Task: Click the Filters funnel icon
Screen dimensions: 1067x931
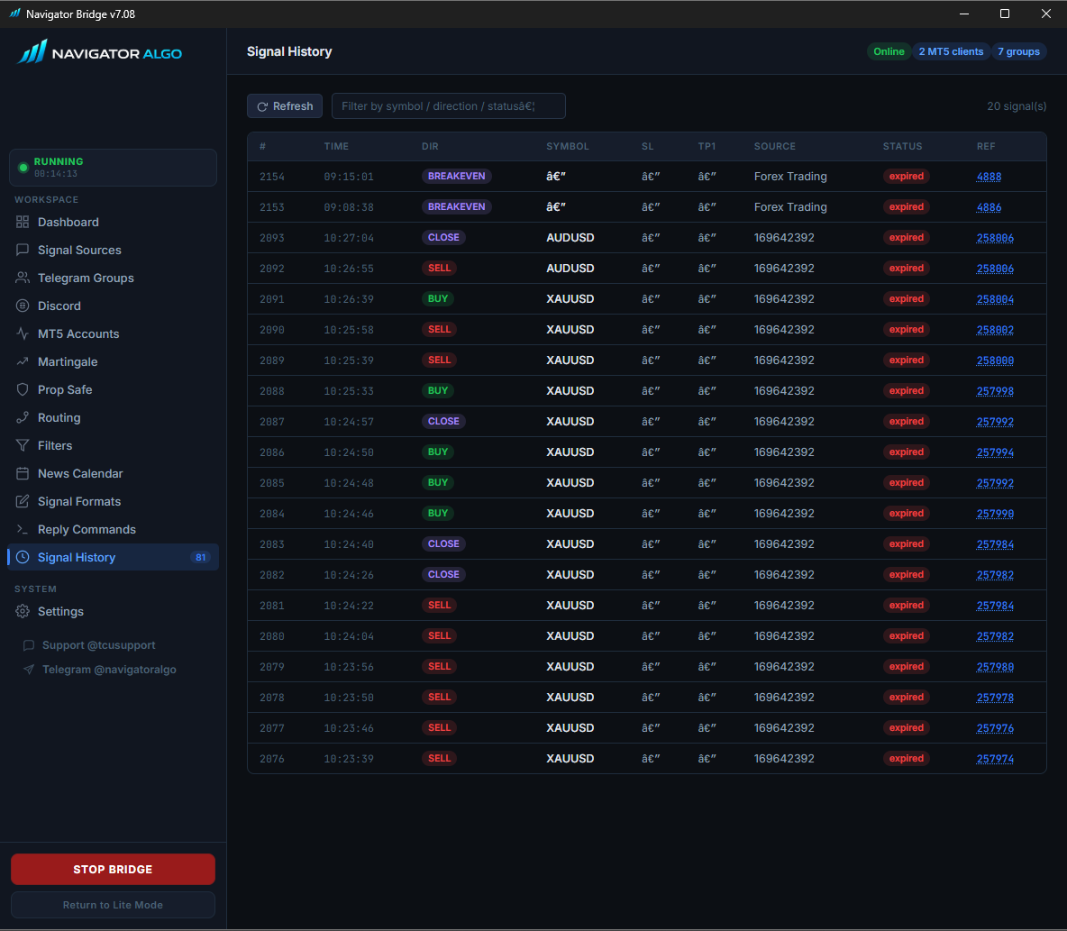Action: [23, 445]
